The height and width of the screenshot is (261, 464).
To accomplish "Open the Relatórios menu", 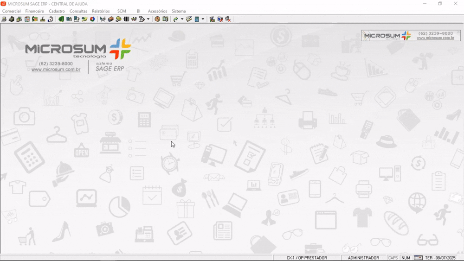I will coord(101,11).
